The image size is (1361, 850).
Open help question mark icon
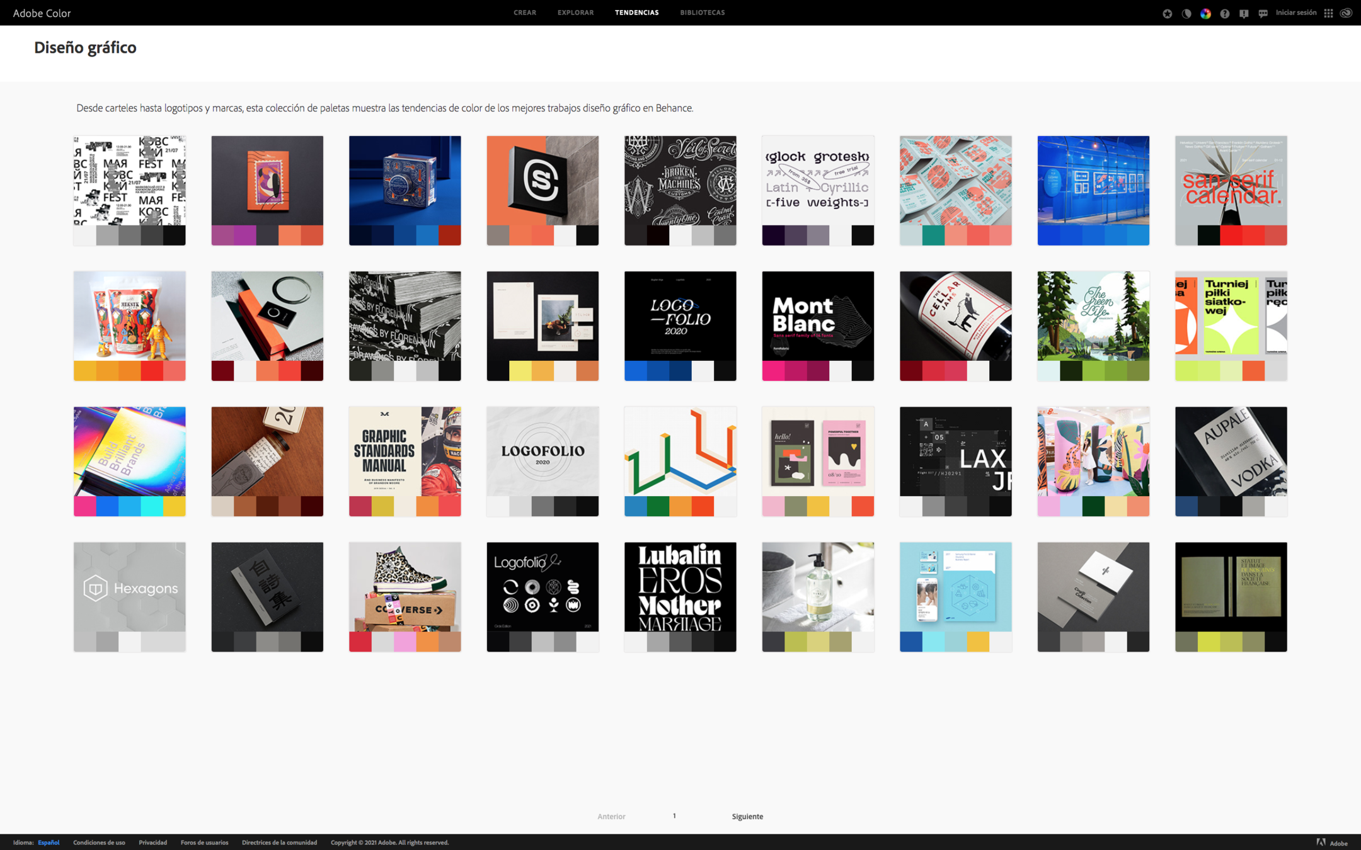(x=1224, y=13)
